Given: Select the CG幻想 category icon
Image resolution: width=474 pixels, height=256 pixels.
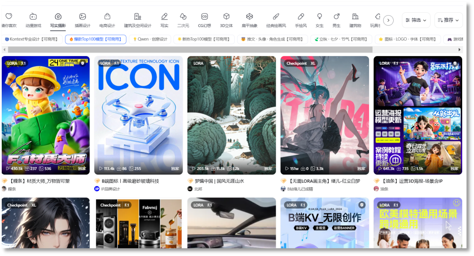Looking at the screenshot, I should (204, 17).
